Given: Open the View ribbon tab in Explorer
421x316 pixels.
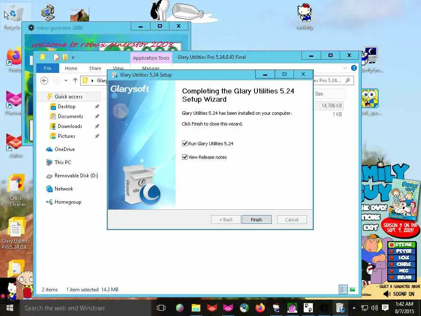Looking at the screenshot, I should click(118, 68).
